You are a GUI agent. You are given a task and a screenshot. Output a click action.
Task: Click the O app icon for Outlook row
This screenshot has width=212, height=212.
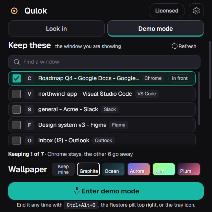(29, 141)
